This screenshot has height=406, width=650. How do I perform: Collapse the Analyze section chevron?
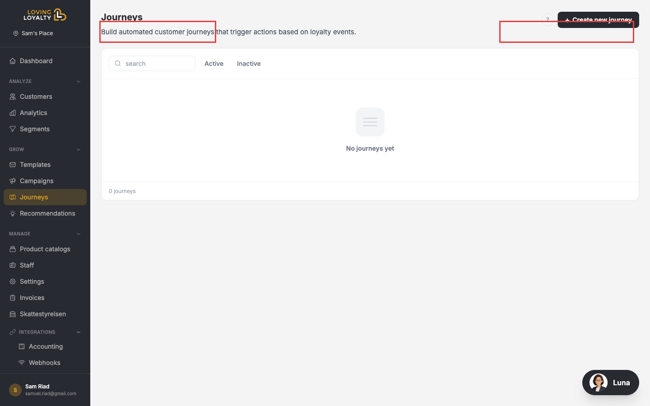[79, 82]
